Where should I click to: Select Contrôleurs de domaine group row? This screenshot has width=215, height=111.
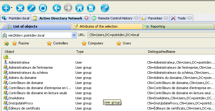109,83
